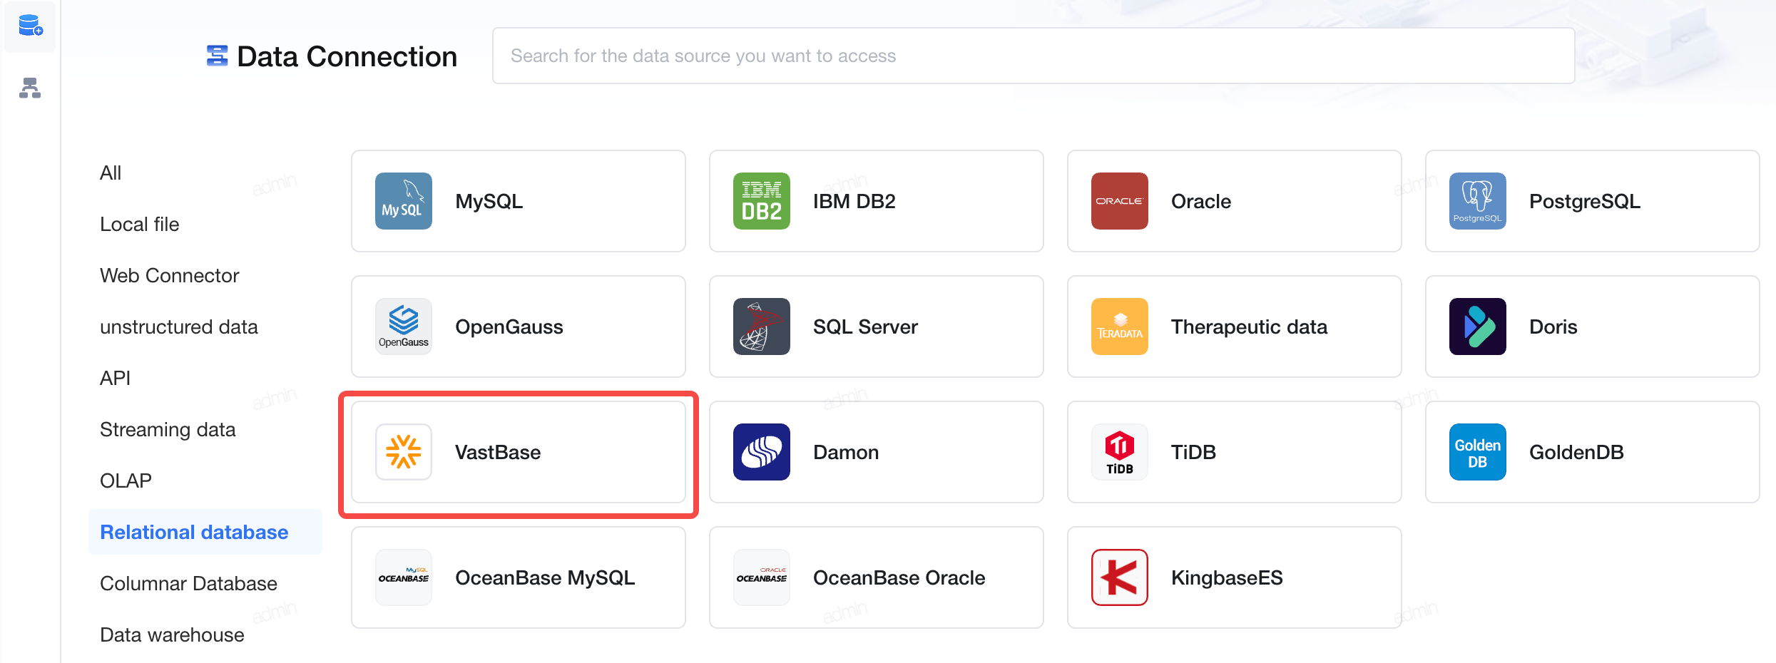Screen dimensions: 1776x663
Task: Click in the data source search field
Action: (1034, 56)
